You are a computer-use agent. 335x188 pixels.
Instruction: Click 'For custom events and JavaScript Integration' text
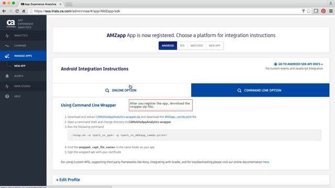(x=294, y=68)
